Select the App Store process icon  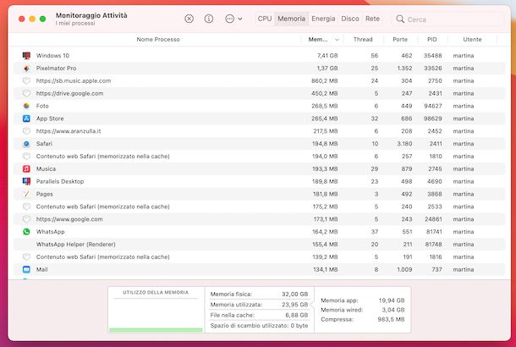pos(26,118)
